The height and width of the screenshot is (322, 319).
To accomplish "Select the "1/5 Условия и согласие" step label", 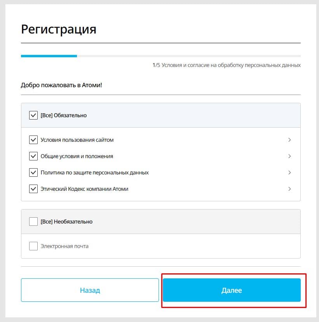I will coord(226,65).
